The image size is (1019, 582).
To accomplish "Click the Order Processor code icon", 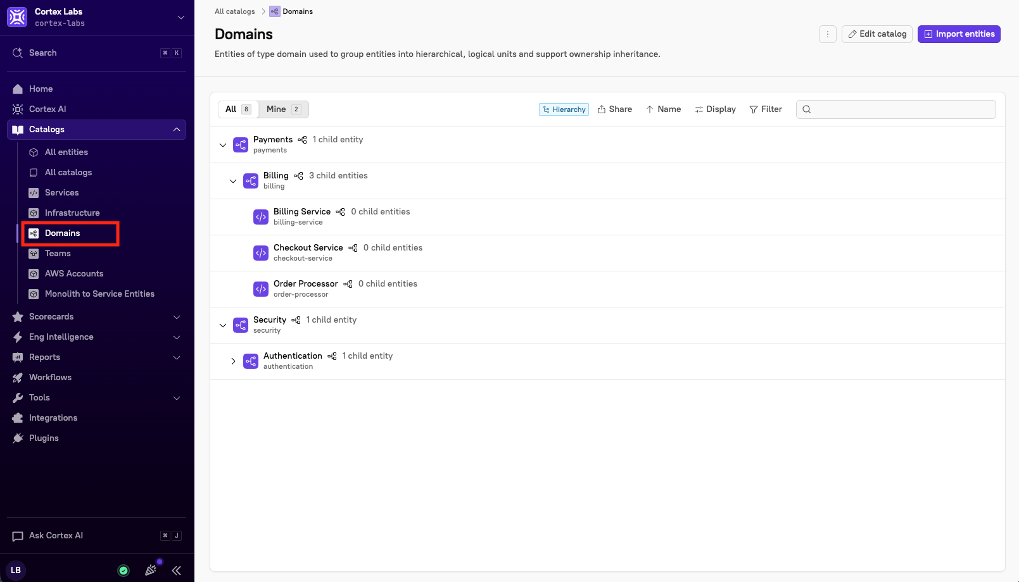I will coord(261,289).
